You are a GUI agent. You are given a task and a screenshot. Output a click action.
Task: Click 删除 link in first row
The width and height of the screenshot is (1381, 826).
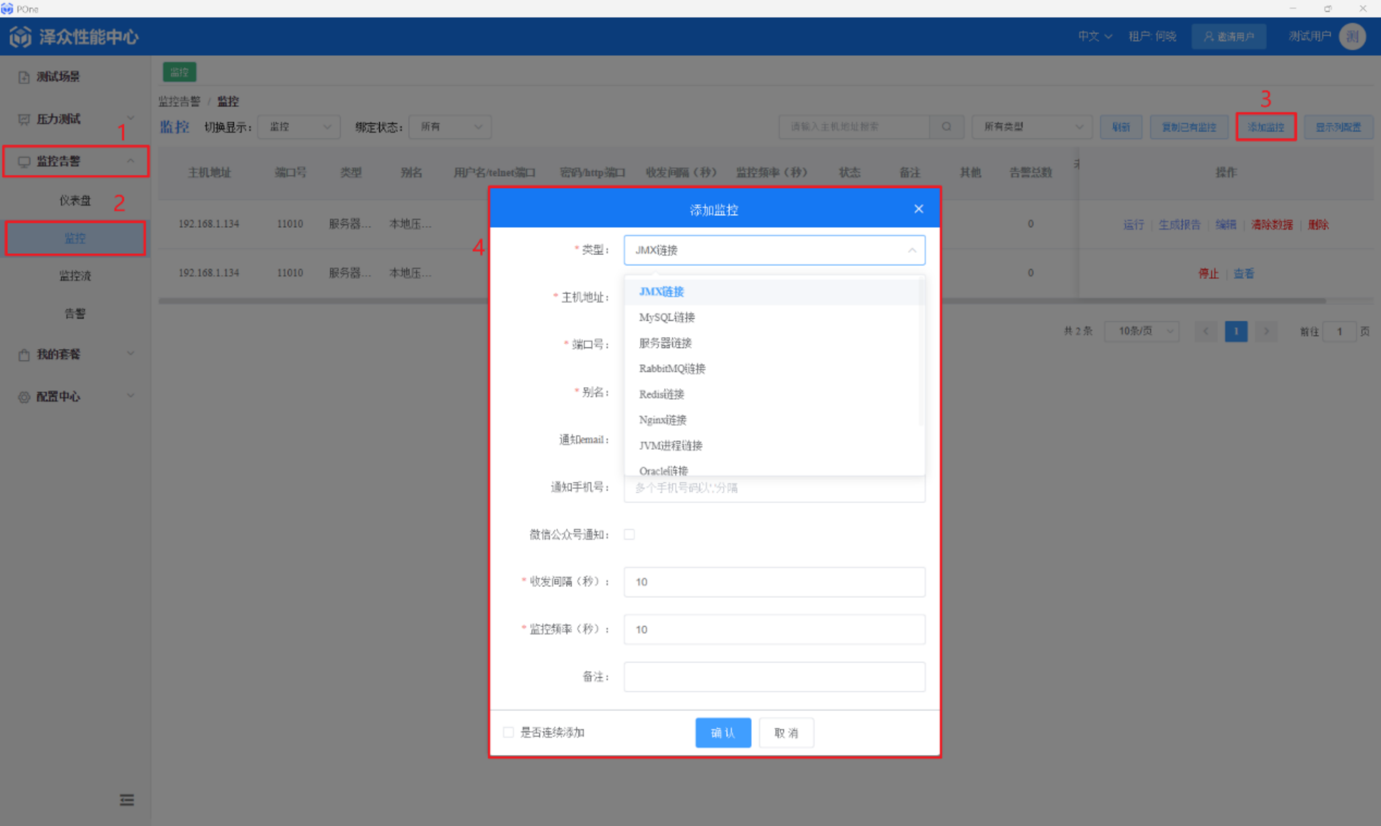[1318, 225]
